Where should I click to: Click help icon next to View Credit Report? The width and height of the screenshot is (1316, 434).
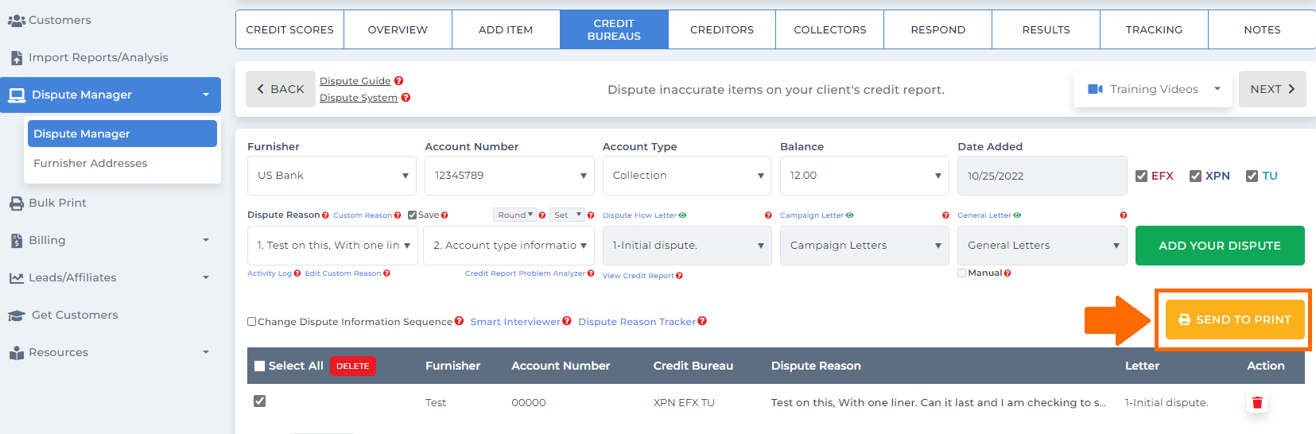pyautogui.click(x=679, y=276)
